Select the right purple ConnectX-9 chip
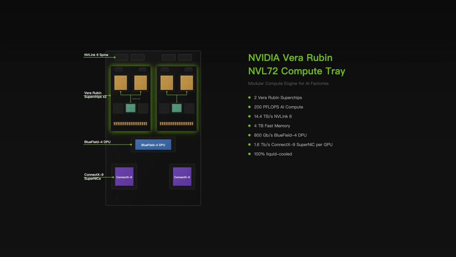 tap(182, 177)
